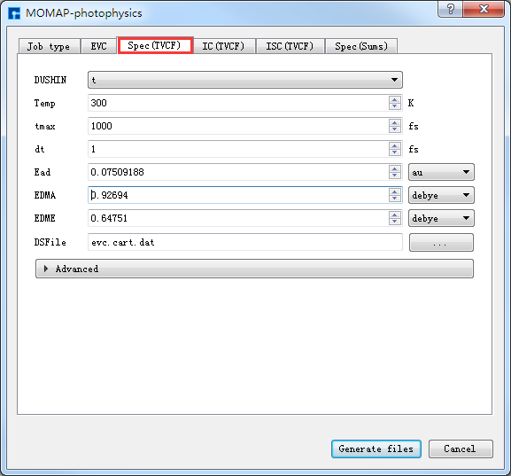Open the EDME unit dropdown
Image resolution: width=511 pixels, height=476 pixels.
click(441, 218)
